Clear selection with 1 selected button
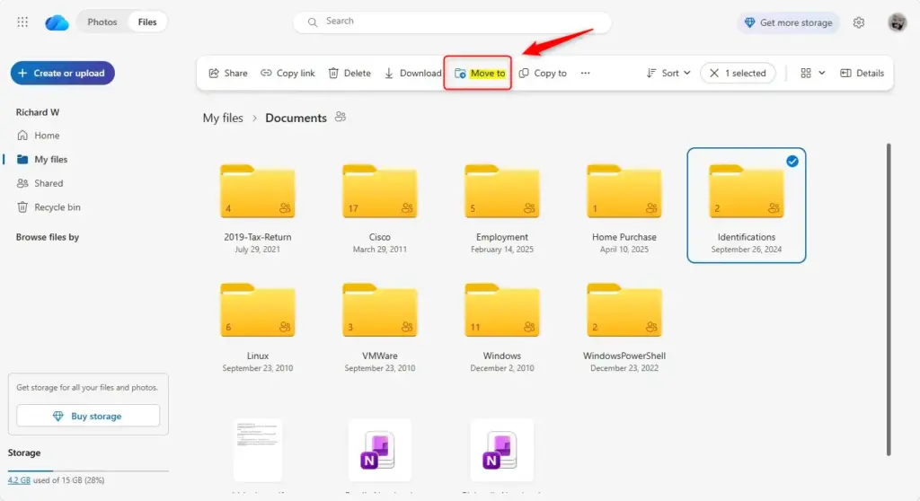The height and width of the screenshot is (501, 920). pos(738,73)
